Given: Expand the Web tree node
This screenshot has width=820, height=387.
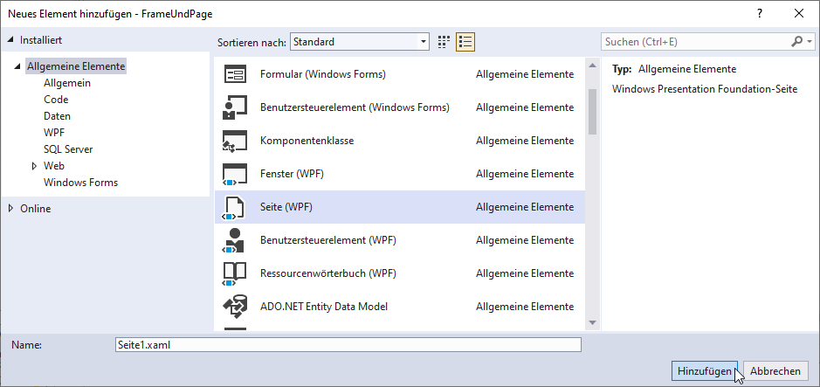Looking at the screenshot, I should [35, 166].
